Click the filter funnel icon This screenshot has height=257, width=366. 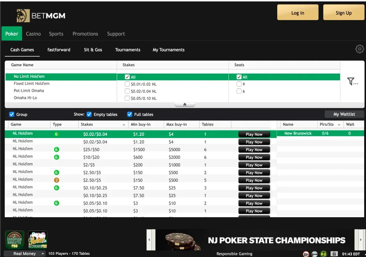[352, 82]
